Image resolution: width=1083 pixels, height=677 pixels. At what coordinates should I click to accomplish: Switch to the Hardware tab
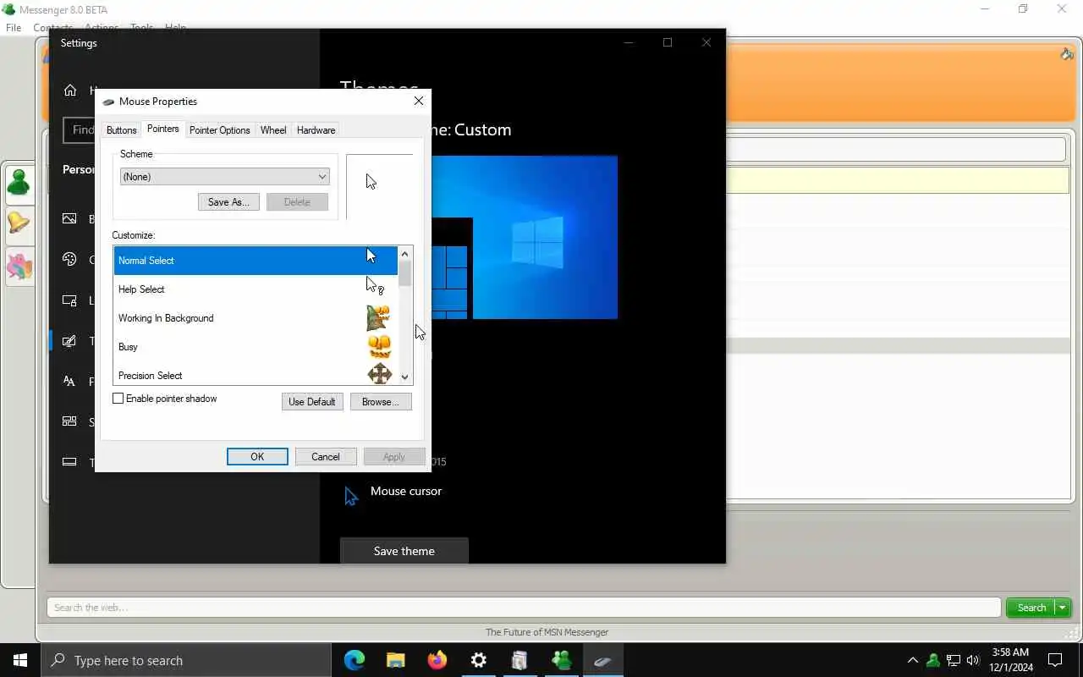(x=316, y=130)
